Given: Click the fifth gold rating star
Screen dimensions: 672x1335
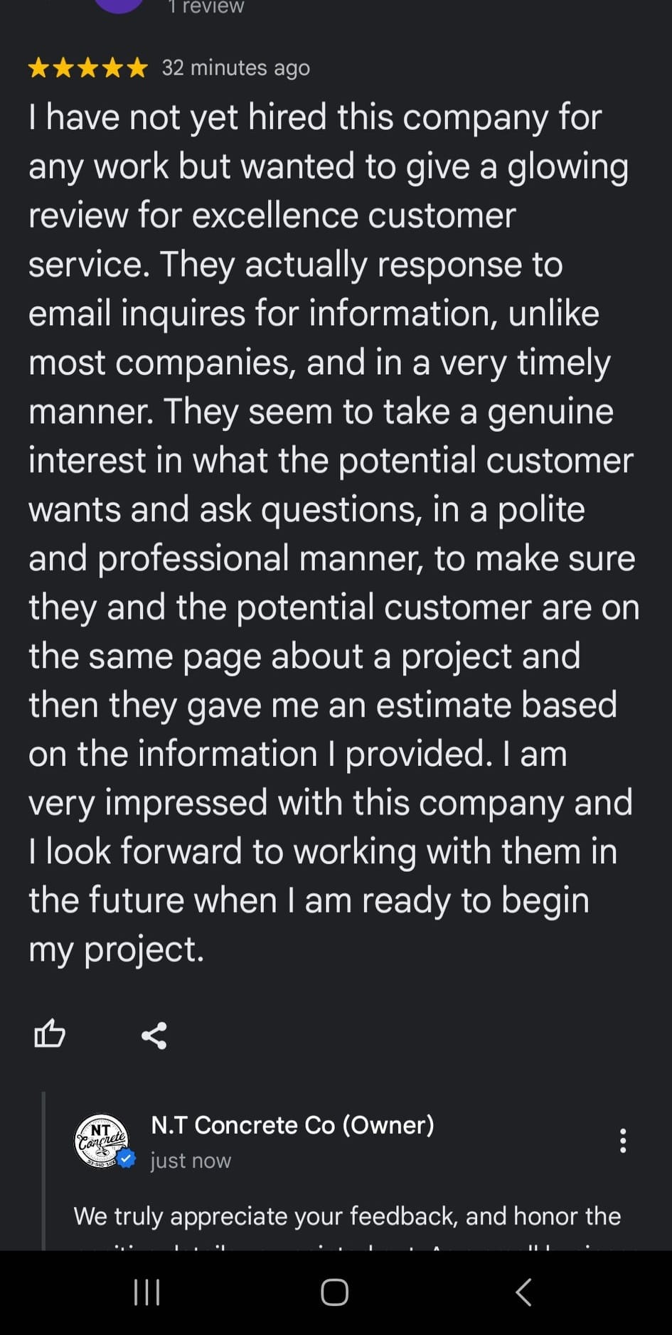Looking at the screenshot, I should [x=138, y=68].
